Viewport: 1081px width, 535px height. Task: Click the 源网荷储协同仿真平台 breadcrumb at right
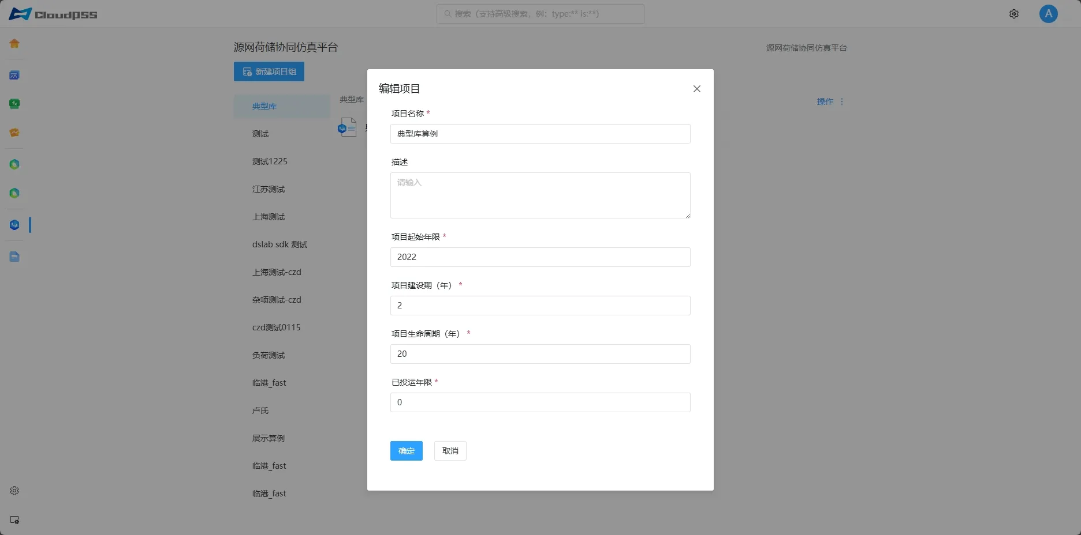coord(806,48)
